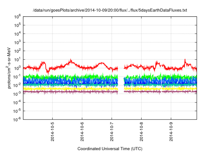Click the 10^0 y-axis label

point(17,69)
